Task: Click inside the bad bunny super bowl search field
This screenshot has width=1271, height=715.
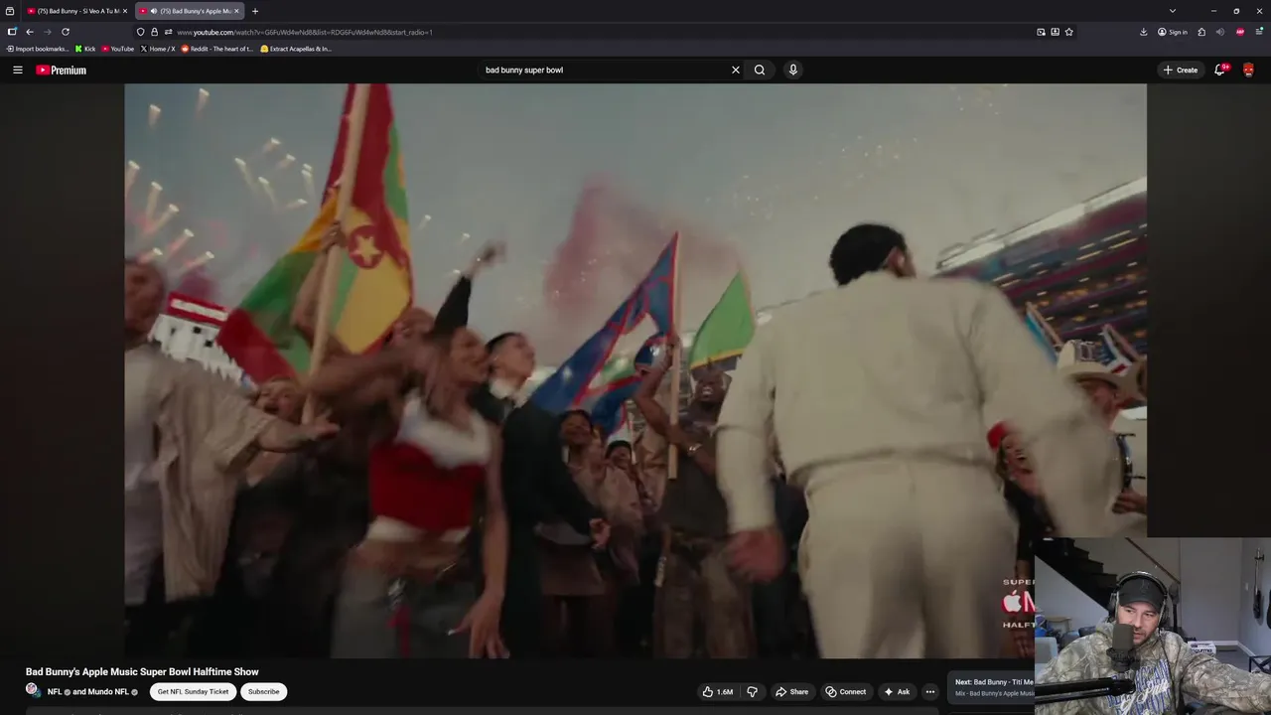Action: click(x=604, y=70)
